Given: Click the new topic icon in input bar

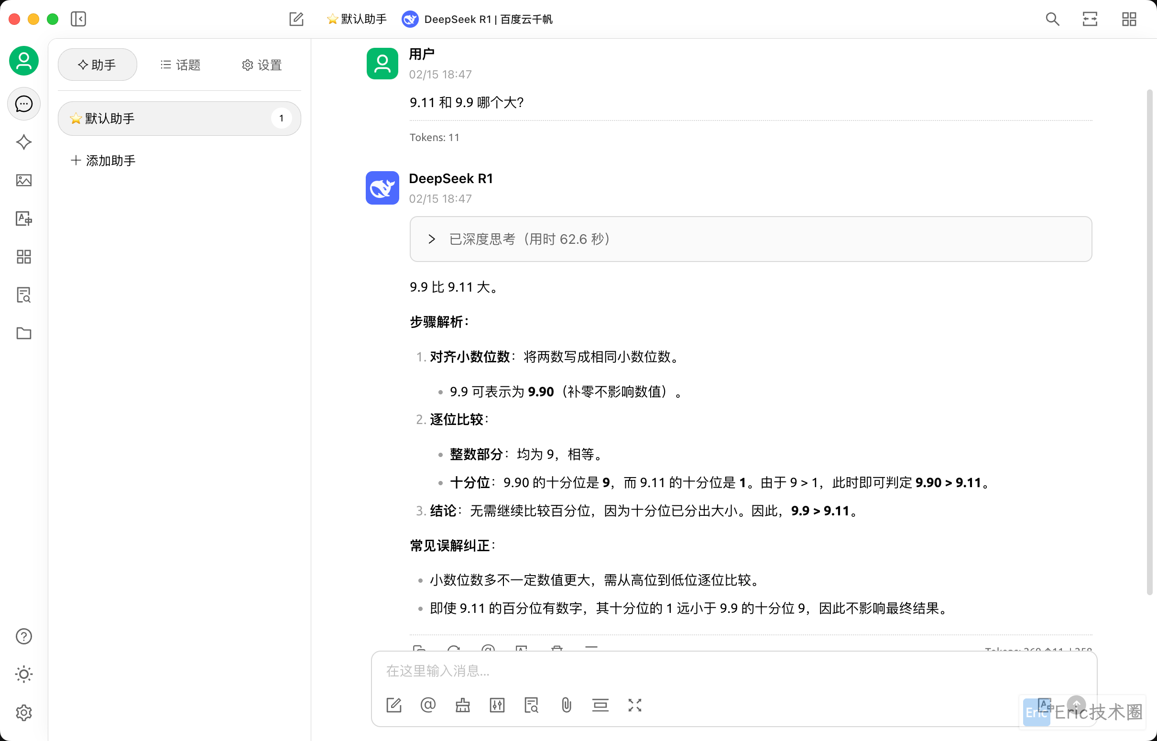Looking at the screenshot, I should (393, 706).
